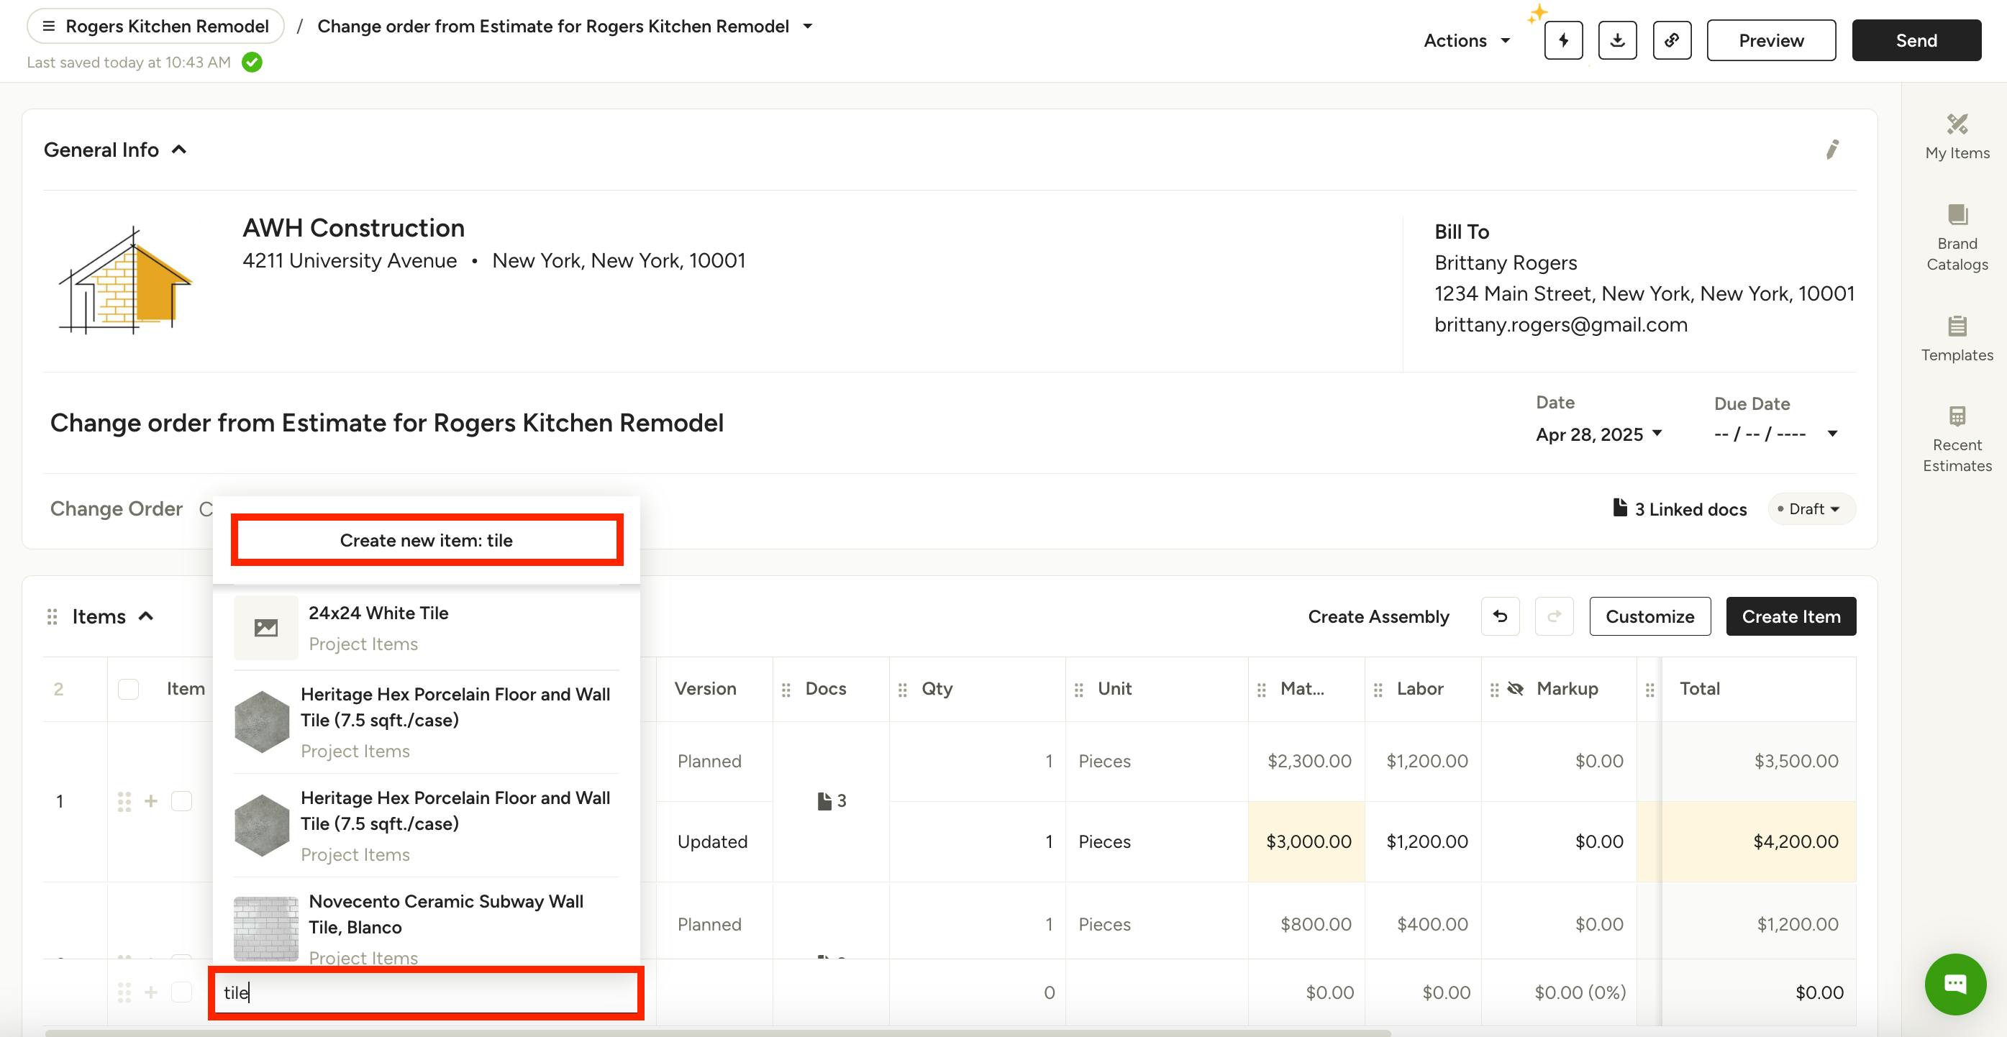The image size is (2007, 1037).
Task: Expand the Actions dropdown menu
Action: click(1466, 40)
